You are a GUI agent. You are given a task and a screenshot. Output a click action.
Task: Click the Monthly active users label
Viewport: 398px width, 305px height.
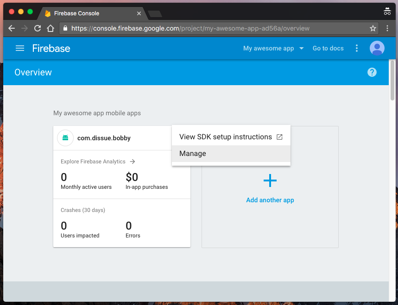coord(86,187)
